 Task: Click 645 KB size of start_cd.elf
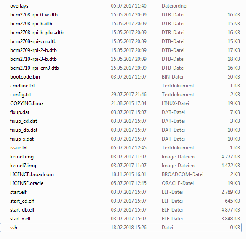[233, 201]
